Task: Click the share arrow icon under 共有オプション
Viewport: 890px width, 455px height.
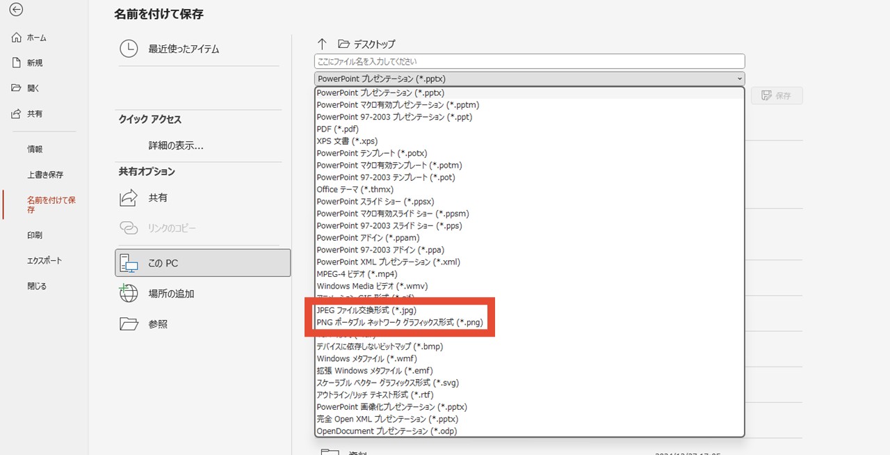Action: (129, 198)
